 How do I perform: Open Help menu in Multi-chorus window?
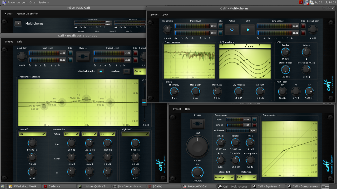click(165, 14)
